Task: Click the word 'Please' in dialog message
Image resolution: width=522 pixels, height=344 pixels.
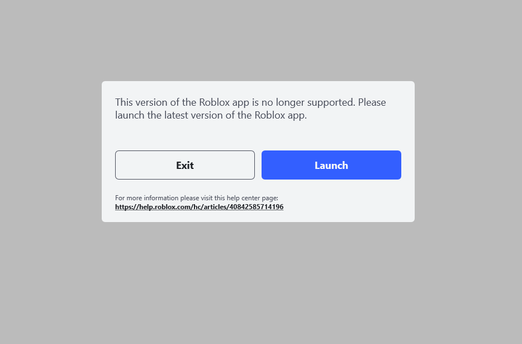Action: (x=372, y=102)
